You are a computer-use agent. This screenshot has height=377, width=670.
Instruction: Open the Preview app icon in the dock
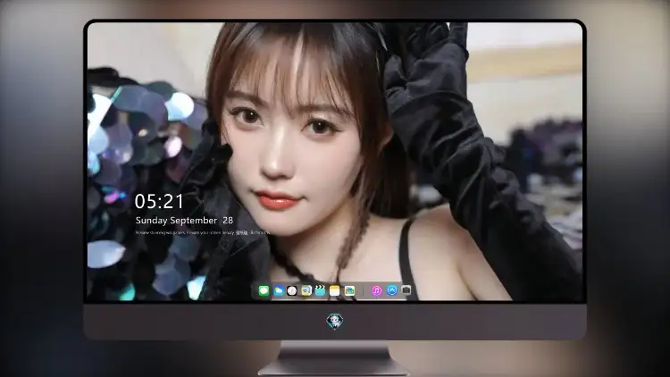(306, 291)
